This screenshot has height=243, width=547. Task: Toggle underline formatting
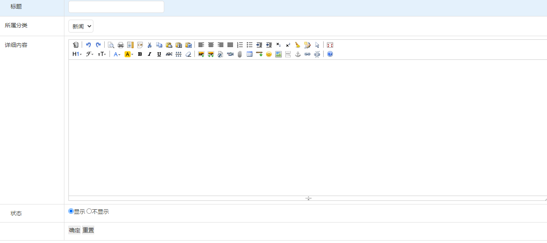tap(159, 54)
